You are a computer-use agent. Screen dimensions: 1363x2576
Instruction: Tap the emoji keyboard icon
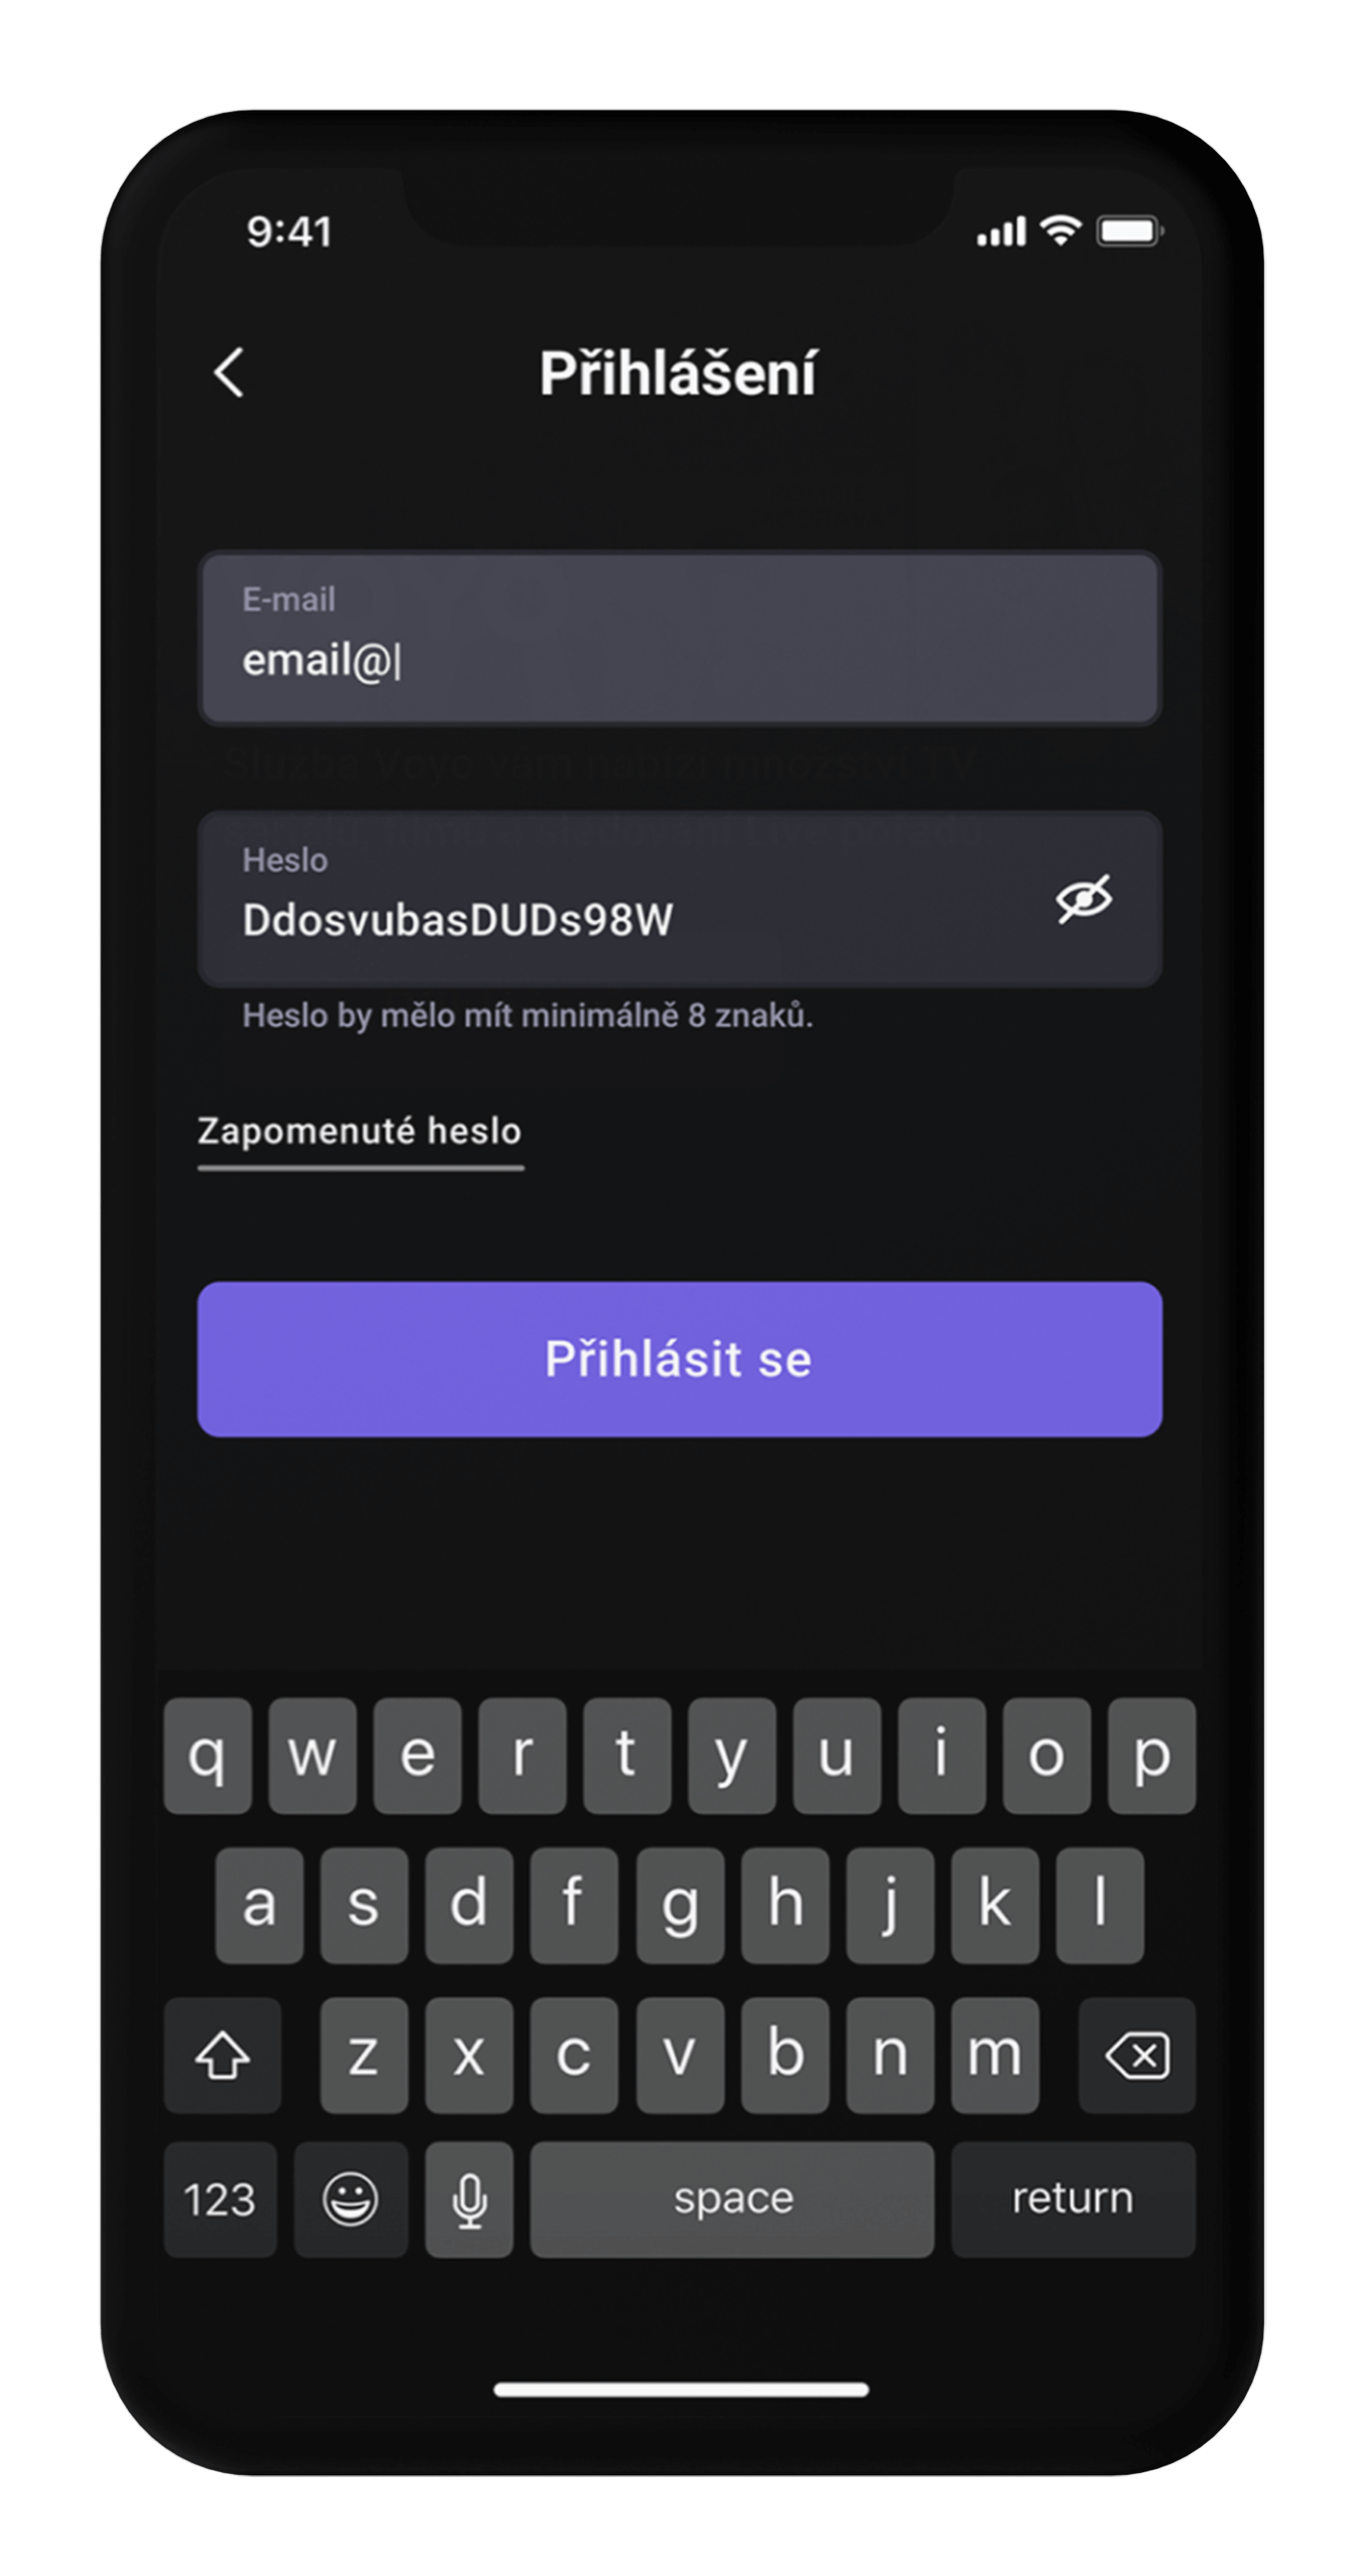(351, 2199)
